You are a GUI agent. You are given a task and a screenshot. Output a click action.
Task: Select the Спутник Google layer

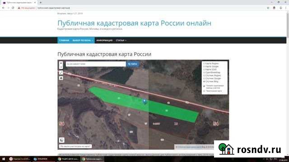click(212, 78)
